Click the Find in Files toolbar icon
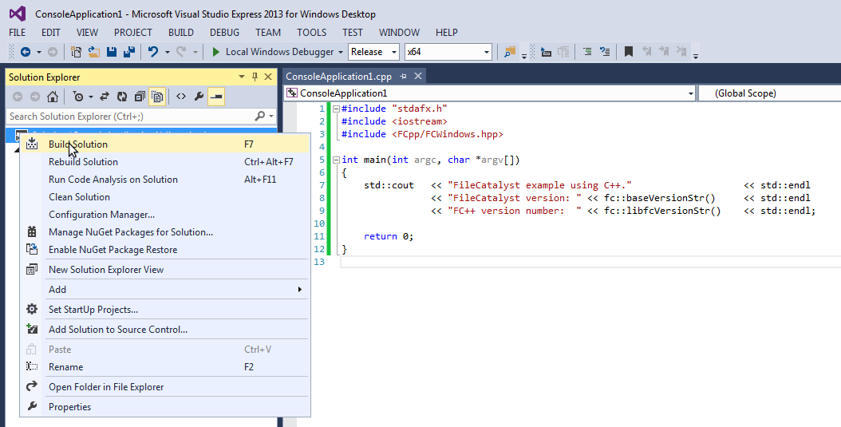 [x=509, y=52]
